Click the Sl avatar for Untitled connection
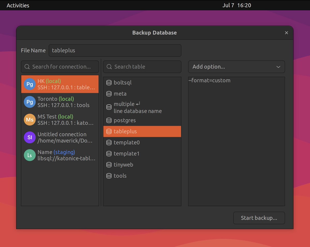This screenshot has height=247, width=310. tap(30, 138)
